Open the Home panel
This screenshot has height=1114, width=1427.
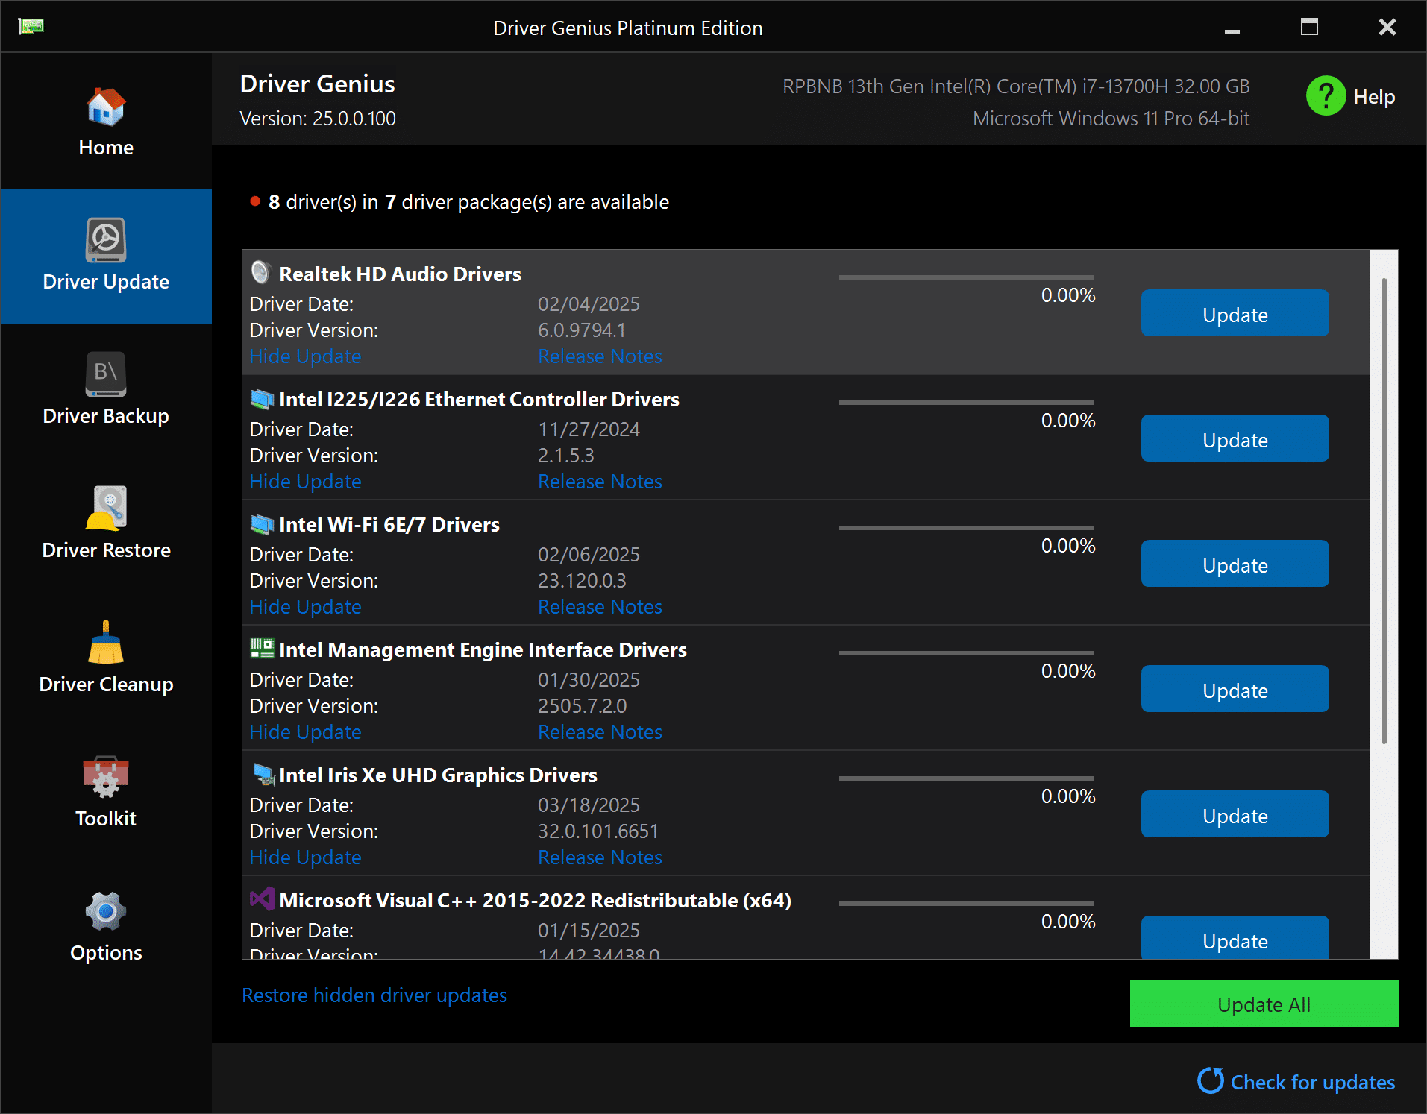[x=105, y=119]
